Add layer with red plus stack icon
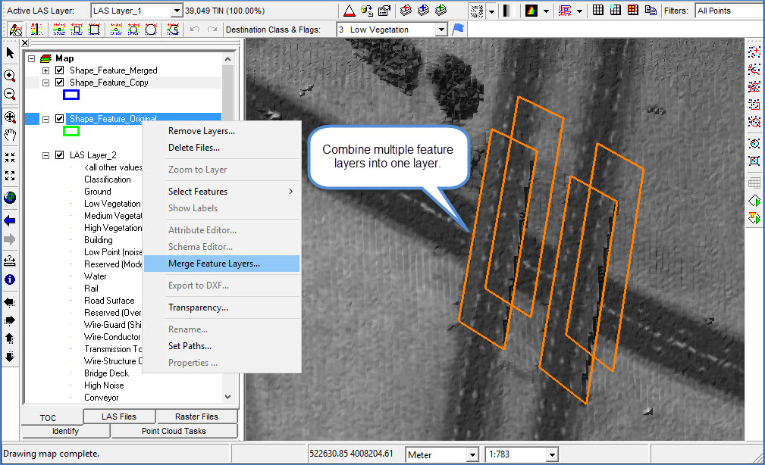The image size is (765, 465). [406, 11]
